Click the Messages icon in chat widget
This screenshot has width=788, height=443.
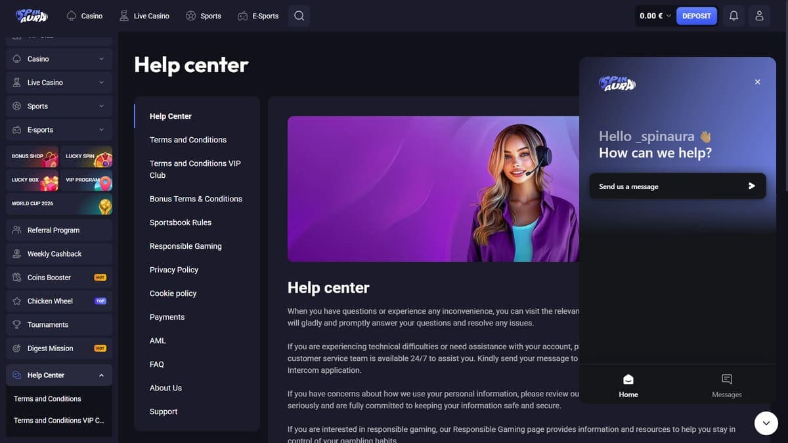727,379
